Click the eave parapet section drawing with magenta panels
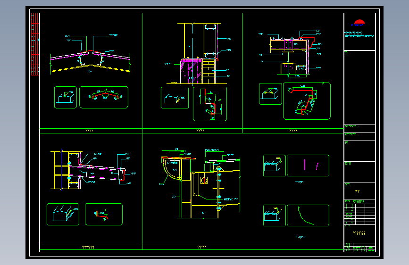 pos(291,54)
